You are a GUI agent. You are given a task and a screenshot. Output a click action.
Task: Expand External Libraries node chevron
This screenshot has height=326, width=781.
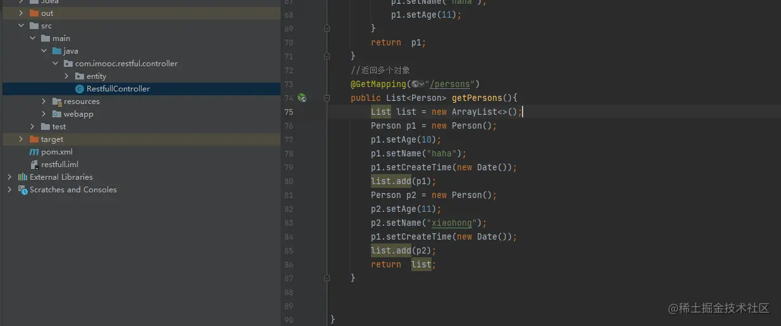[9, 177]
